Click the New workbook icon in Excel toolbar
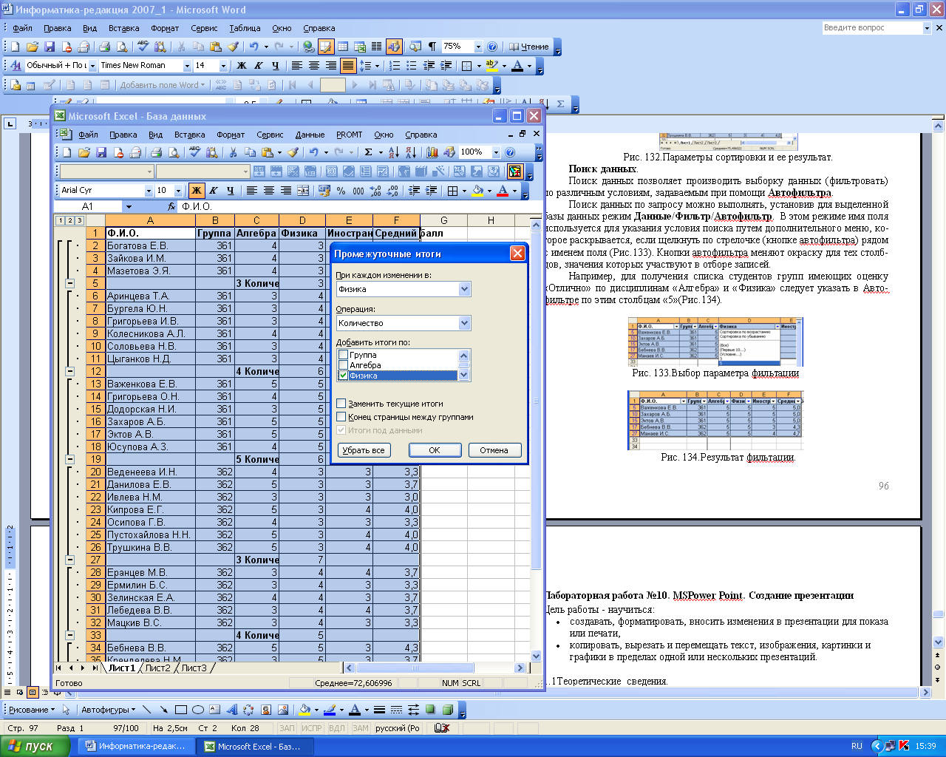This screenshot has width=946, height=757. (x=67, y=152)
